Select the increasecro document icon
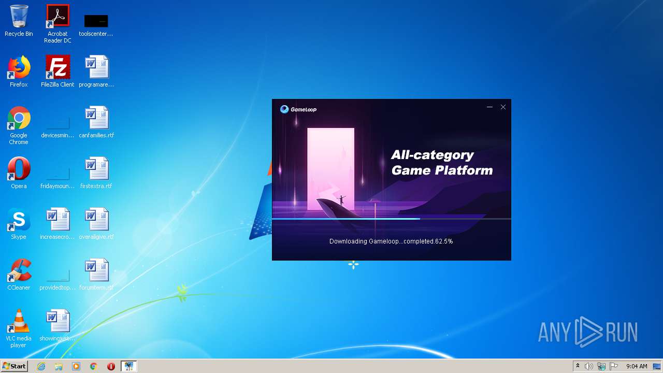663x373 pixels. pos(57,224)
